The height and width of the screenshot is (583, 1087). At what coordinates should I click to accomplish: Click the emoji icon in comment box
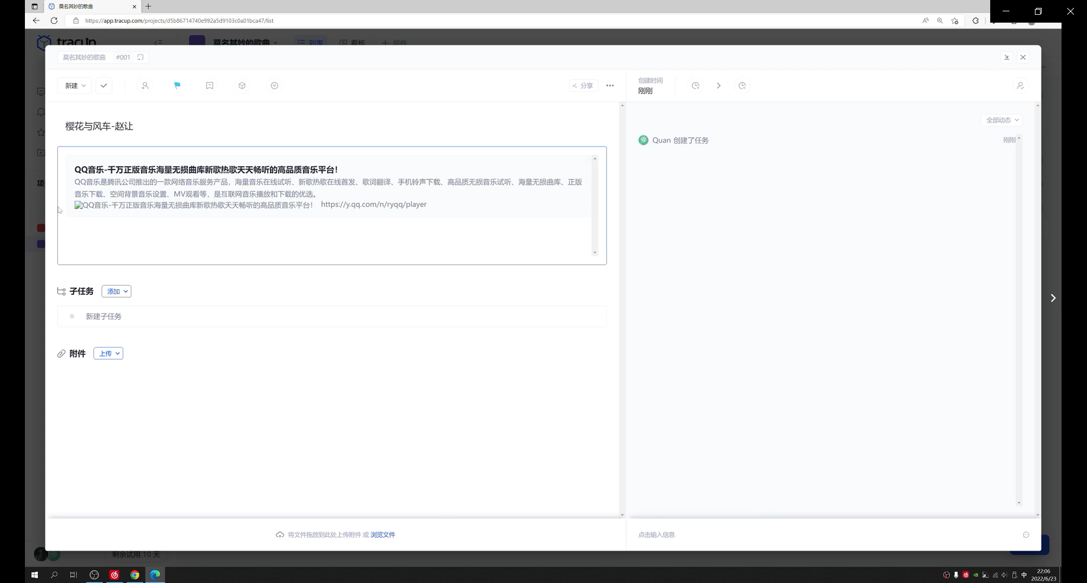[x=1026, y=535]
